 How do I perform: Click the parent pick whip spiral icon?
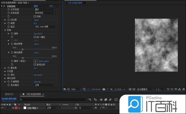[76, 108]
